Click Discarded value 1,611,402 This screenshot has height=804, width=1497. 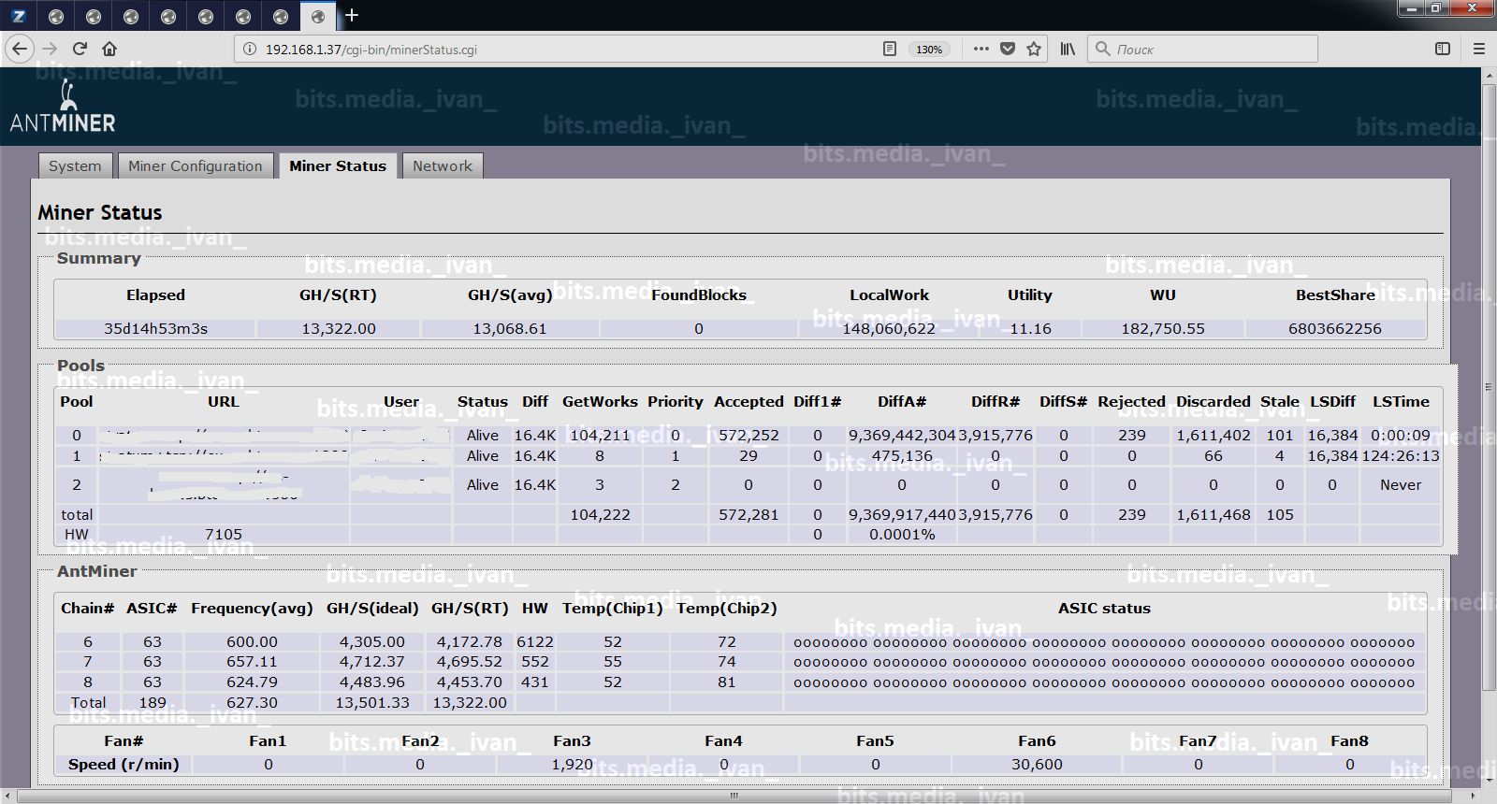click(1214, 436)
